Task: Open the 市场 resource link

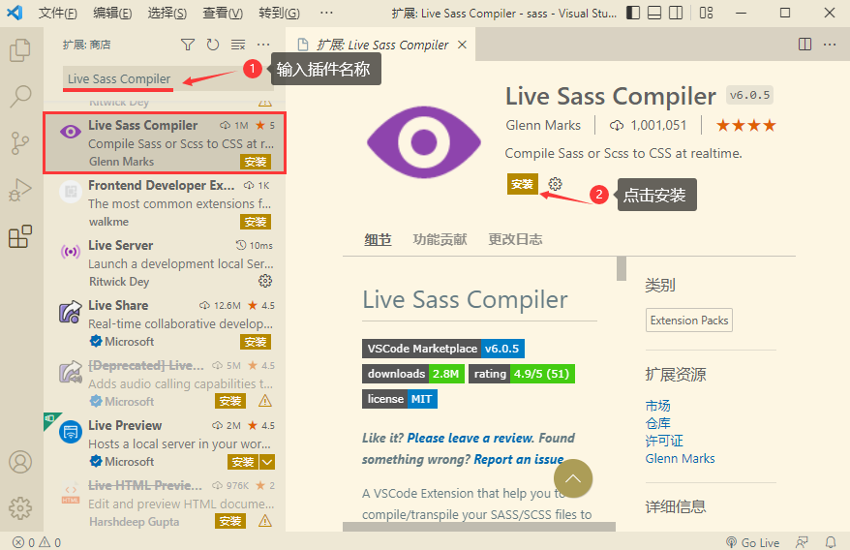Action: coord(657,406)
